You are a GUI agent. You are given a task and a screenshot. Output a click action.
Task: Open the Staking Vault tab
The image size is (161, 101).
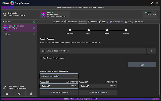pos(116,21)
